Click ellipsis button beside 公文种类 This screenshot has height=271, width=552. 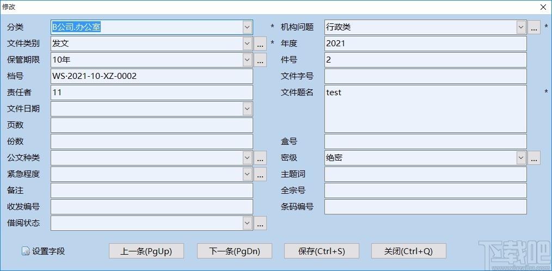click(x=261, y=158)
